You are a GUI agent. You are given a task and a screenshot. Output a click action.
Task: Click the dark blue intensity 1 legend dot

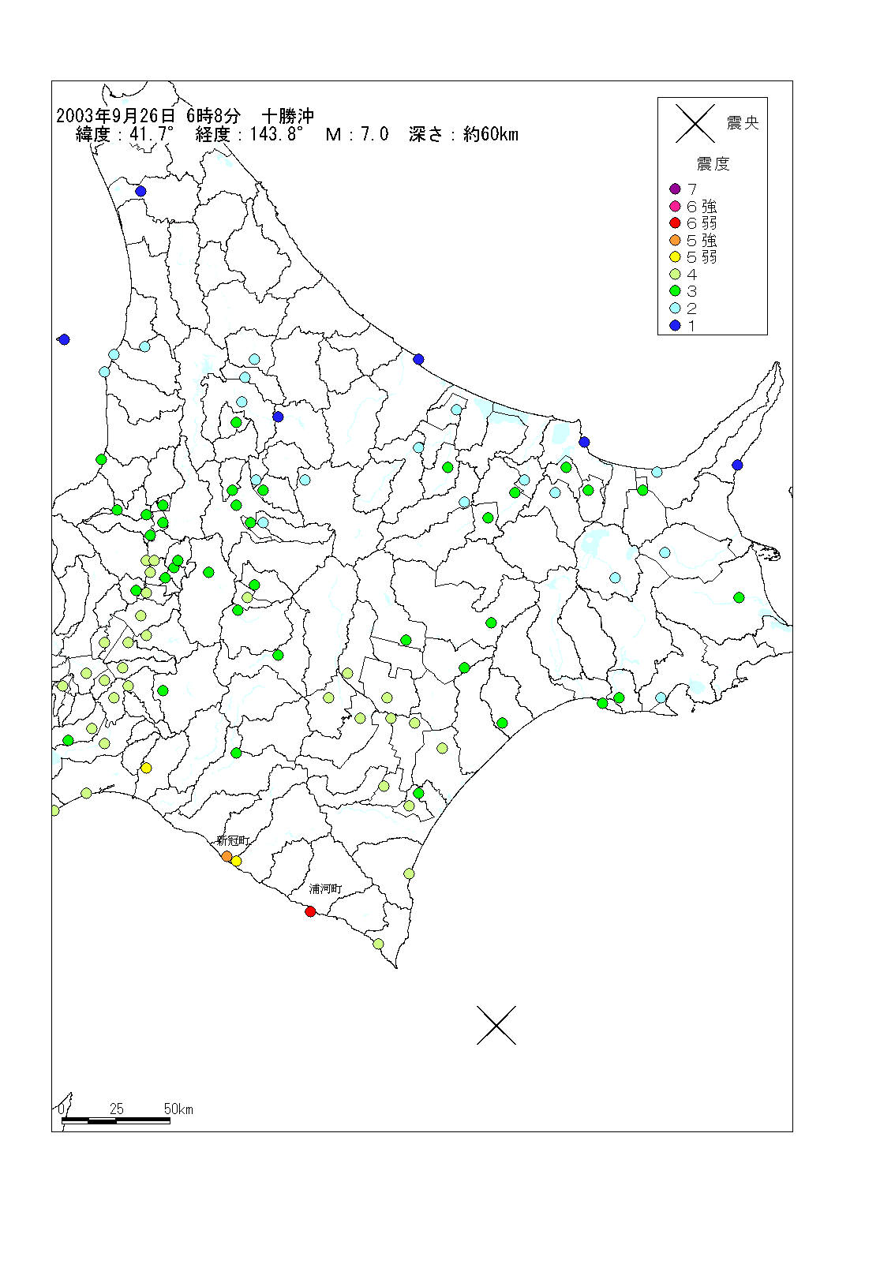click(x=675, y=325)
